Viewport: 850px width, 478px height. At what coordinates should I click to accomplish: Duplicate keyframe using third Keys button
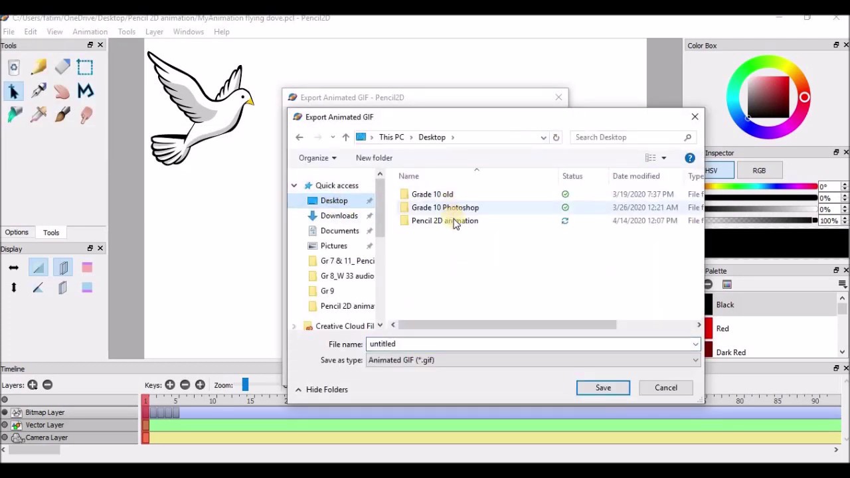pos(200,385)
